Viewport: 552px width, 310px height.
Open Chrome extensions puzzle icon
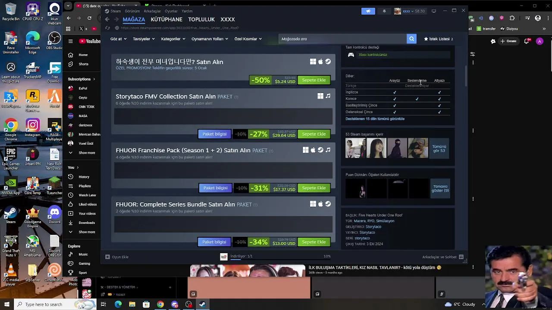click(x=512, y=18)
